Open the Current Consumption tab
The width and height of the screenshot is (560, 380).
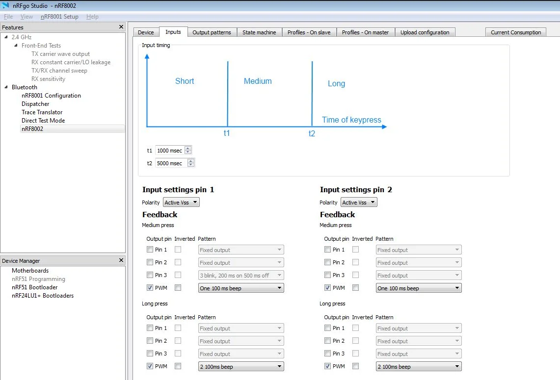coord(516,32)
